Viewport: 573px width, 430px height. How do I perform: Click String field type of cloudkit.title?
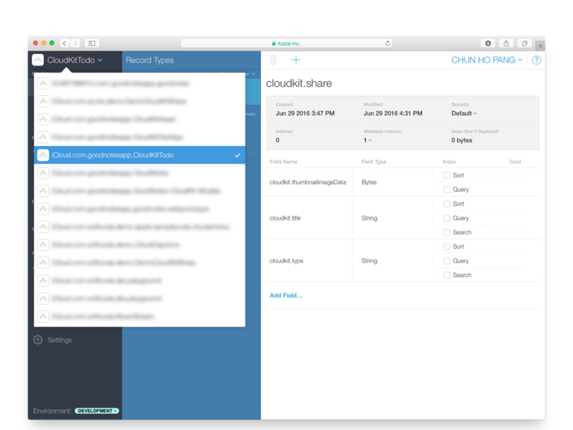(x=369, y=218)
